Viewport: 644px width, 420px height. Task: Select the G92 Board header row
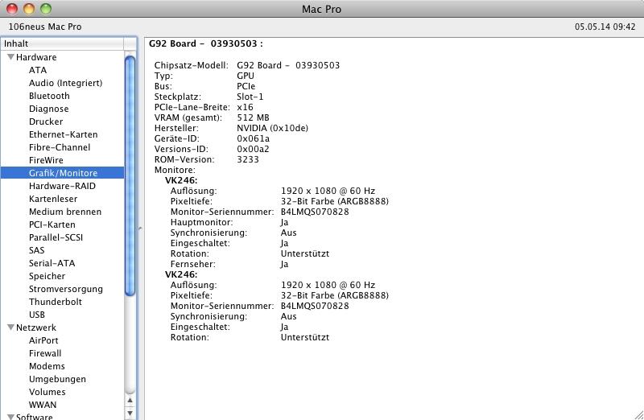[x=206, y=43]
